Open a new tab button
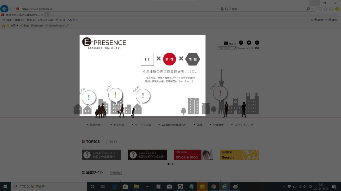Image resolution: width=341 pixels, height=191 pixels. [47, 15]
